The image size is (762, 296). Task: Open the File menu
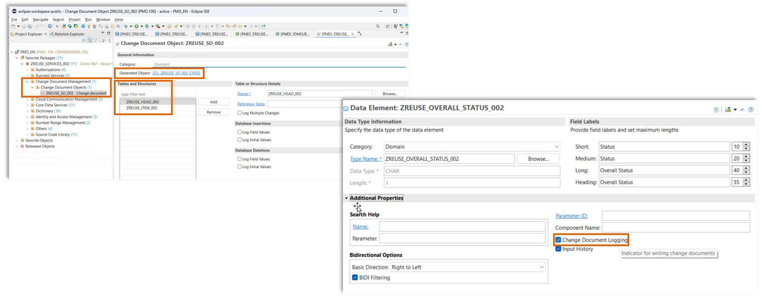click(14, 19)
